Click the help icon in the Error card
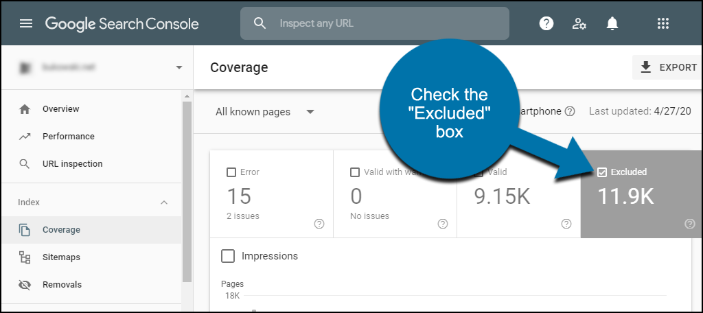 pos(319,224)
